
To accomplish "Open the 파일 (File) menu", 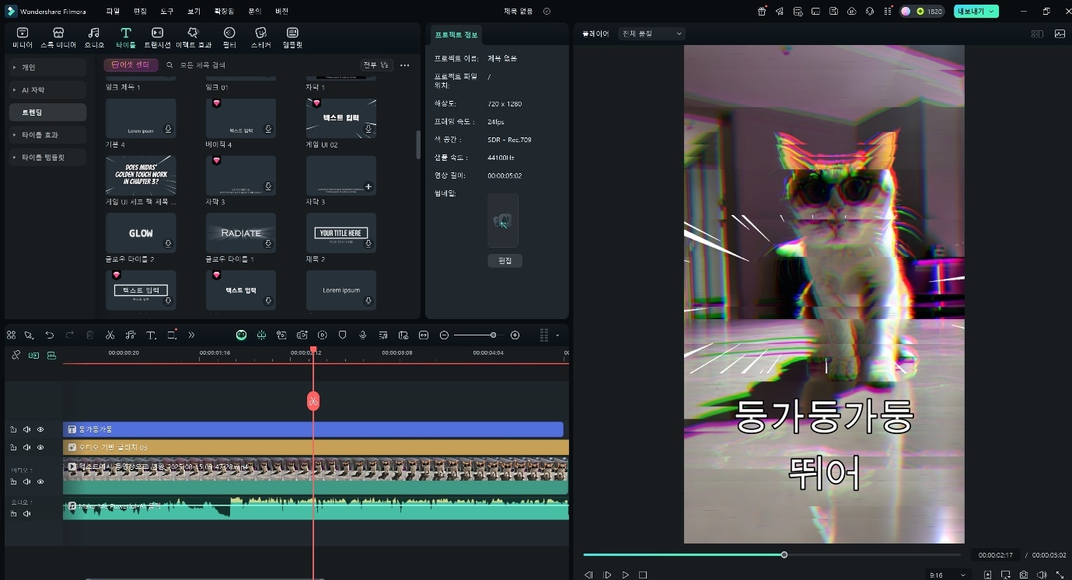I will click(x=113, y=12).
